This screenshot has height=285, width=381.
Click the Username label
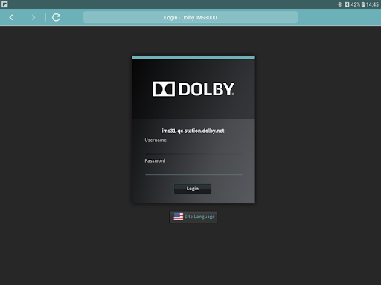coord(156,140)
